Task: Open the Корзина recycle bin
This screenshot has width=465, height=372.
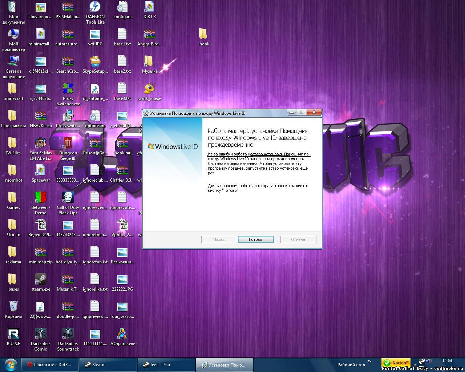Action: coord(13,307)
